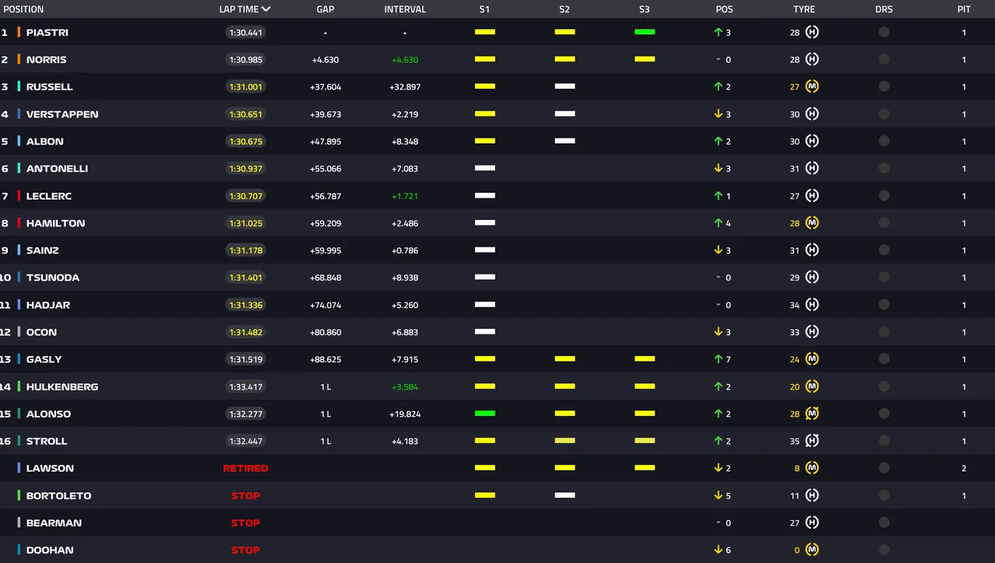This screenshot has width=995, height=563.
Task: Click Alonso's medium tyre icon
Action: (812, 413)
